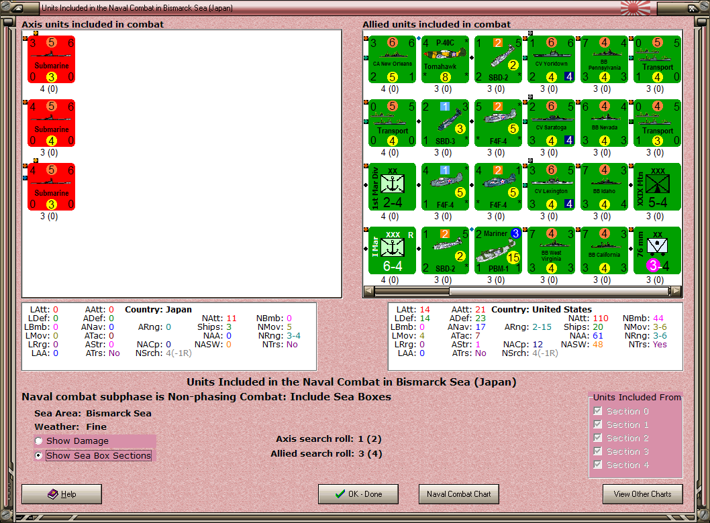Click the XXIX Mtn 5-4 corps counter
The height and width of the screenshot is (523, 710).
657,187
